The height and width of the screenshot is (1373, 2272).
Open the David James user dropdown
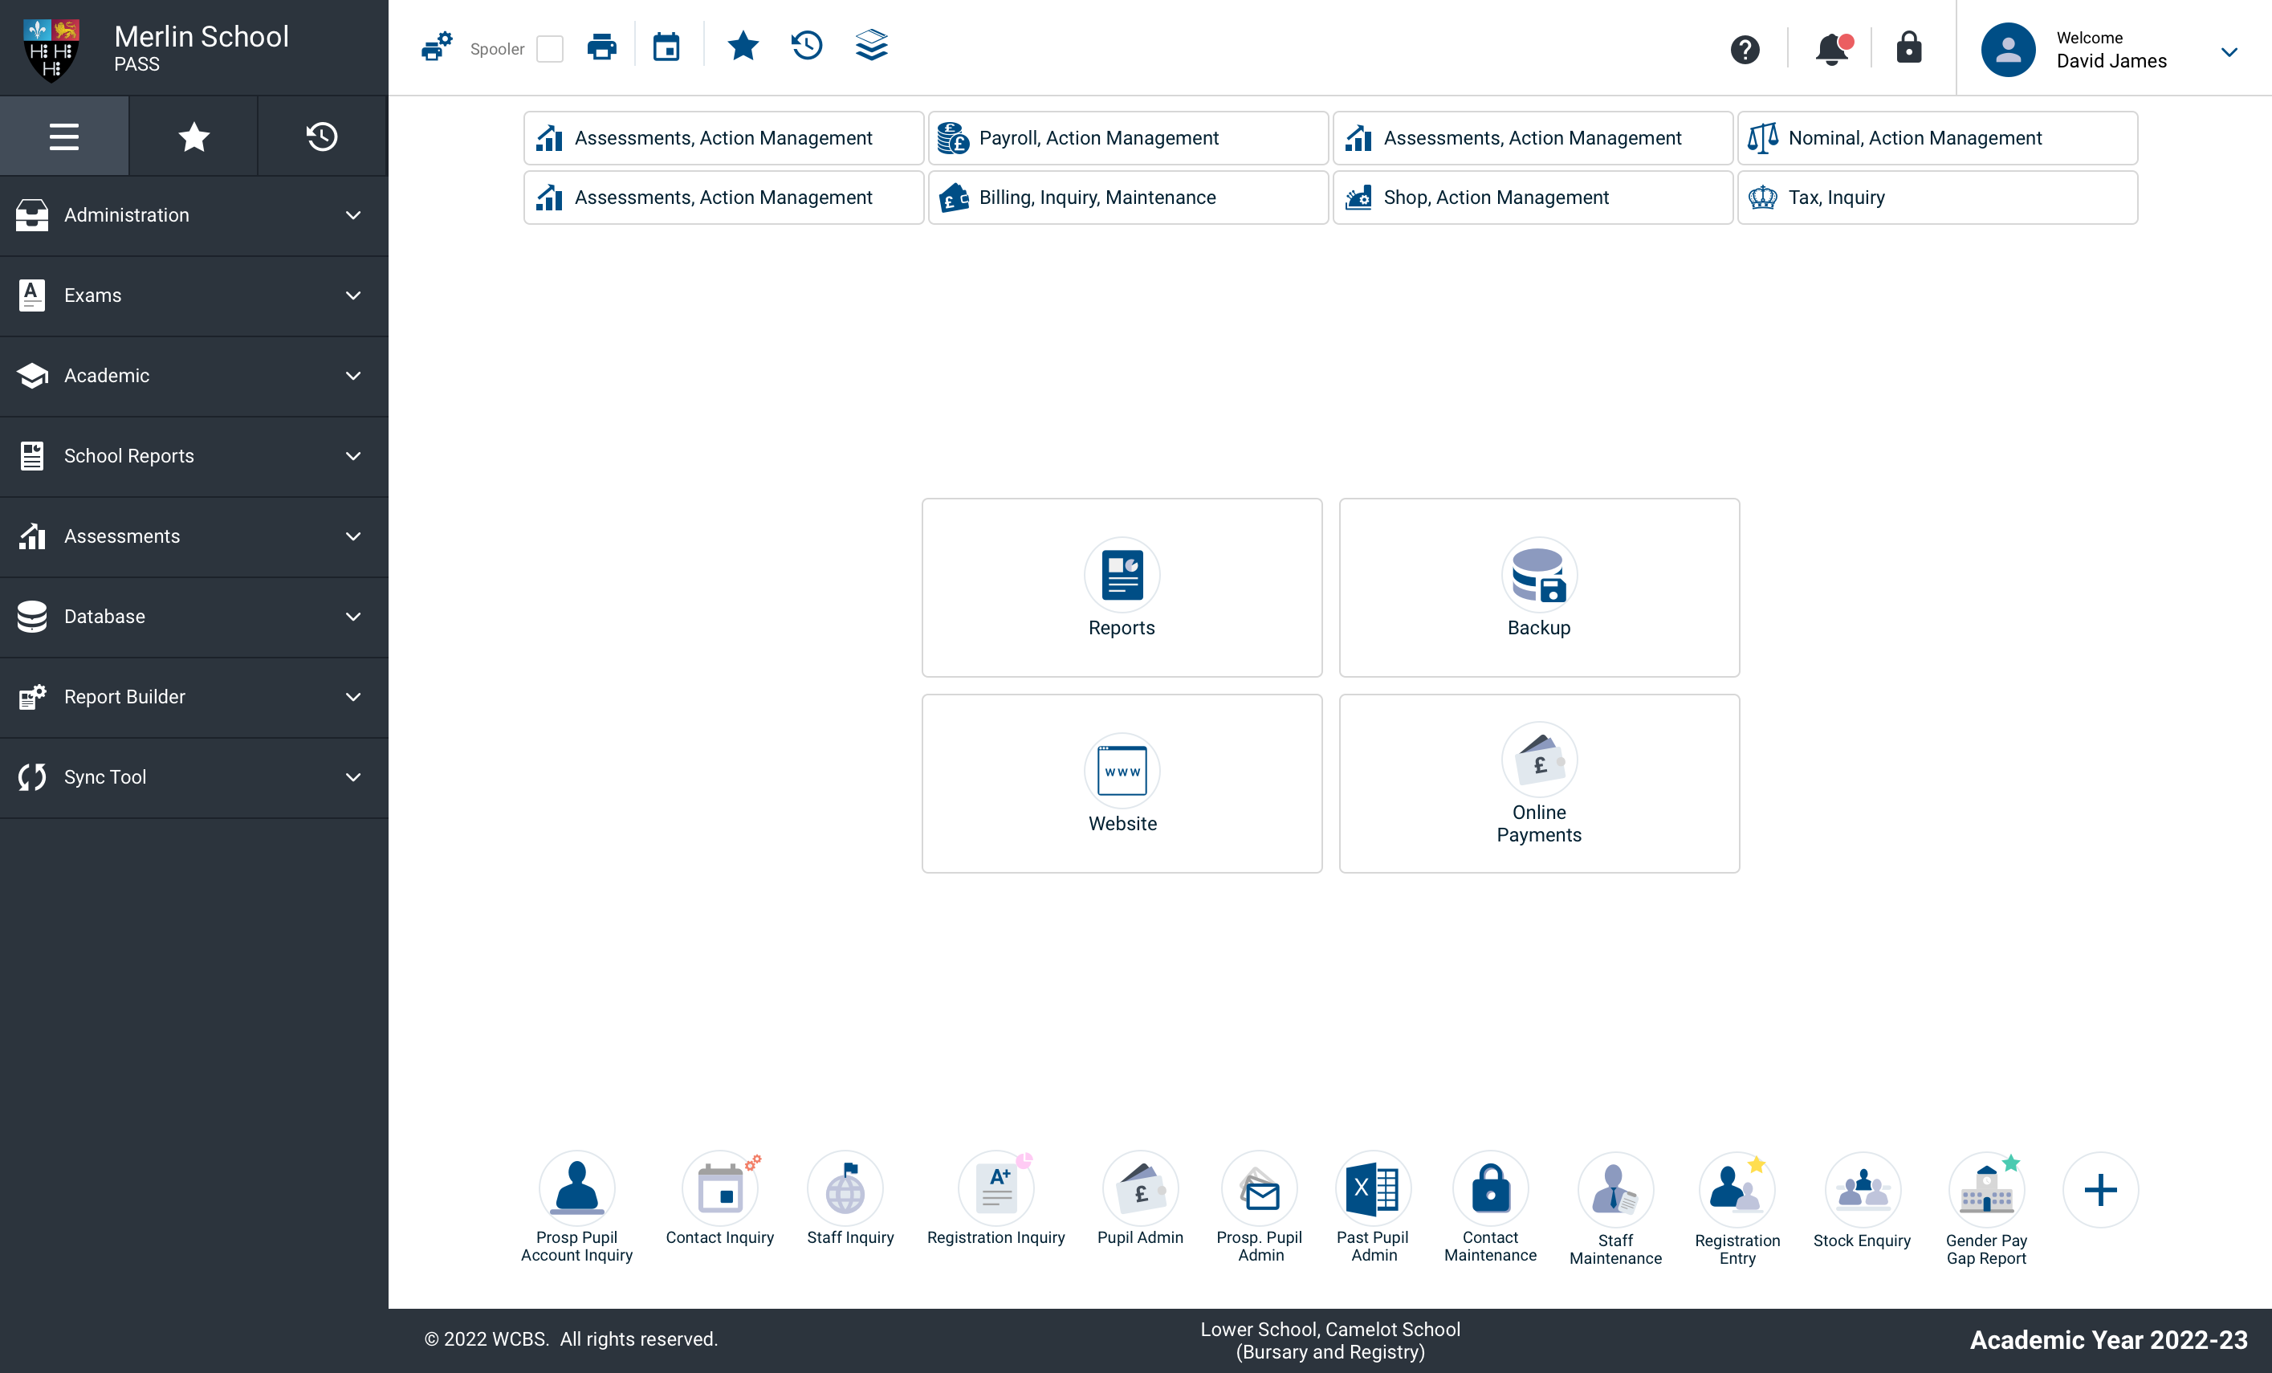coord(2229,51)
